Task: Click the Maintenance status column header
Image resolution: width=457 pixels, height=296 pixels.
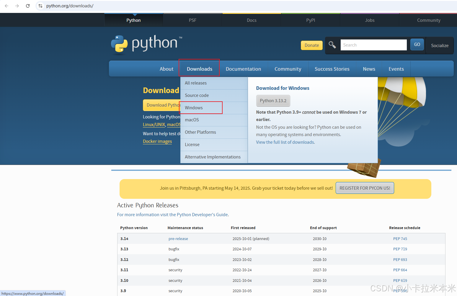Action: pos(185,228)
